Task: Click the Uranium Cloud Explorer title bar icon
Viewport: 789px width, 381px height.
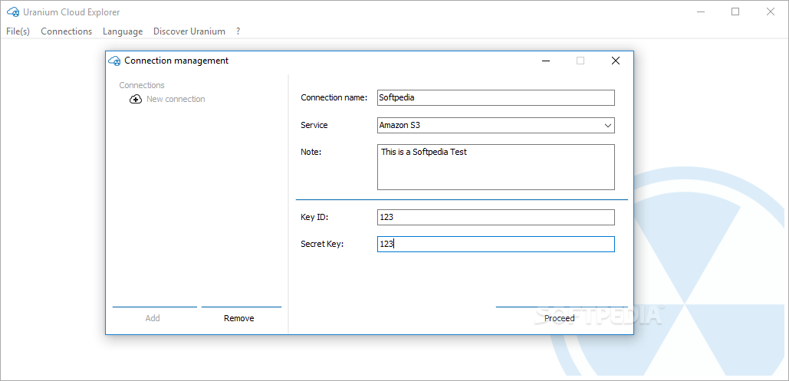Action: (x=13, y=12)
